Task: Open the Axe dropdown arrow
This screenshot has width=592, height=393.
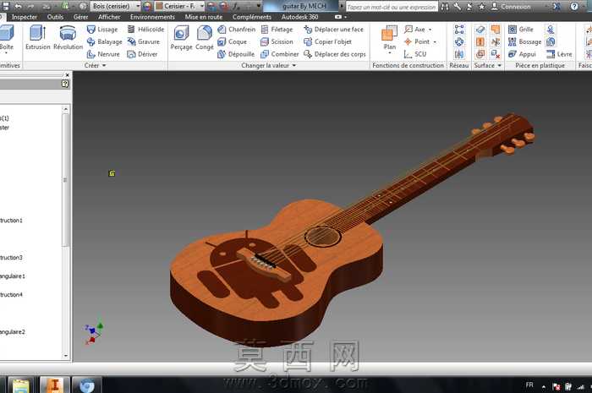Action: click(x=430, y=30)
